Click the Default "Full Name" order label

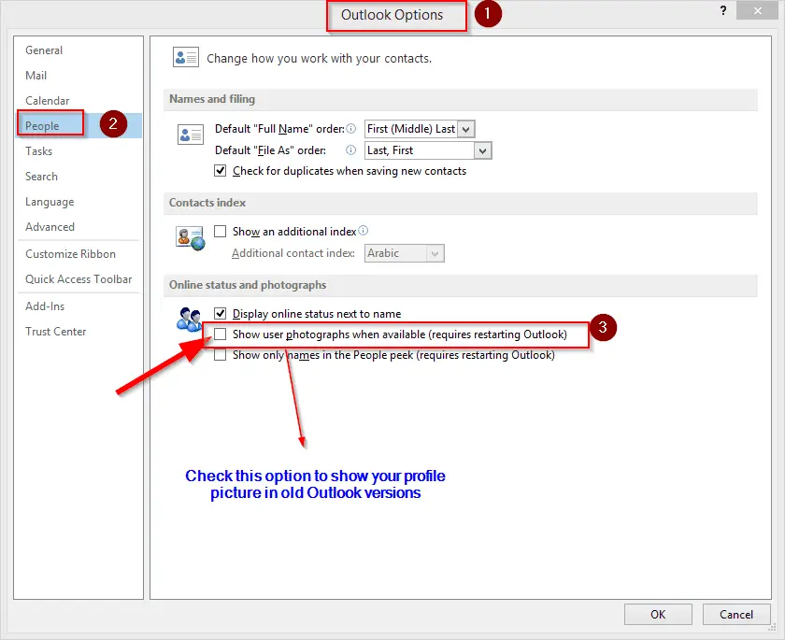point(279,129)
